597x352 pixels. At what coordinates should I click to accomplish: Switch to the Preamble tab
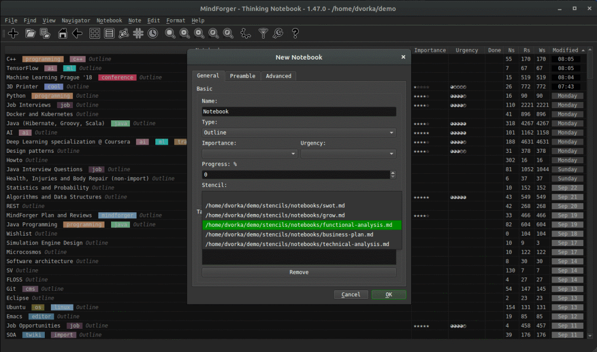[x=242, y=76]
